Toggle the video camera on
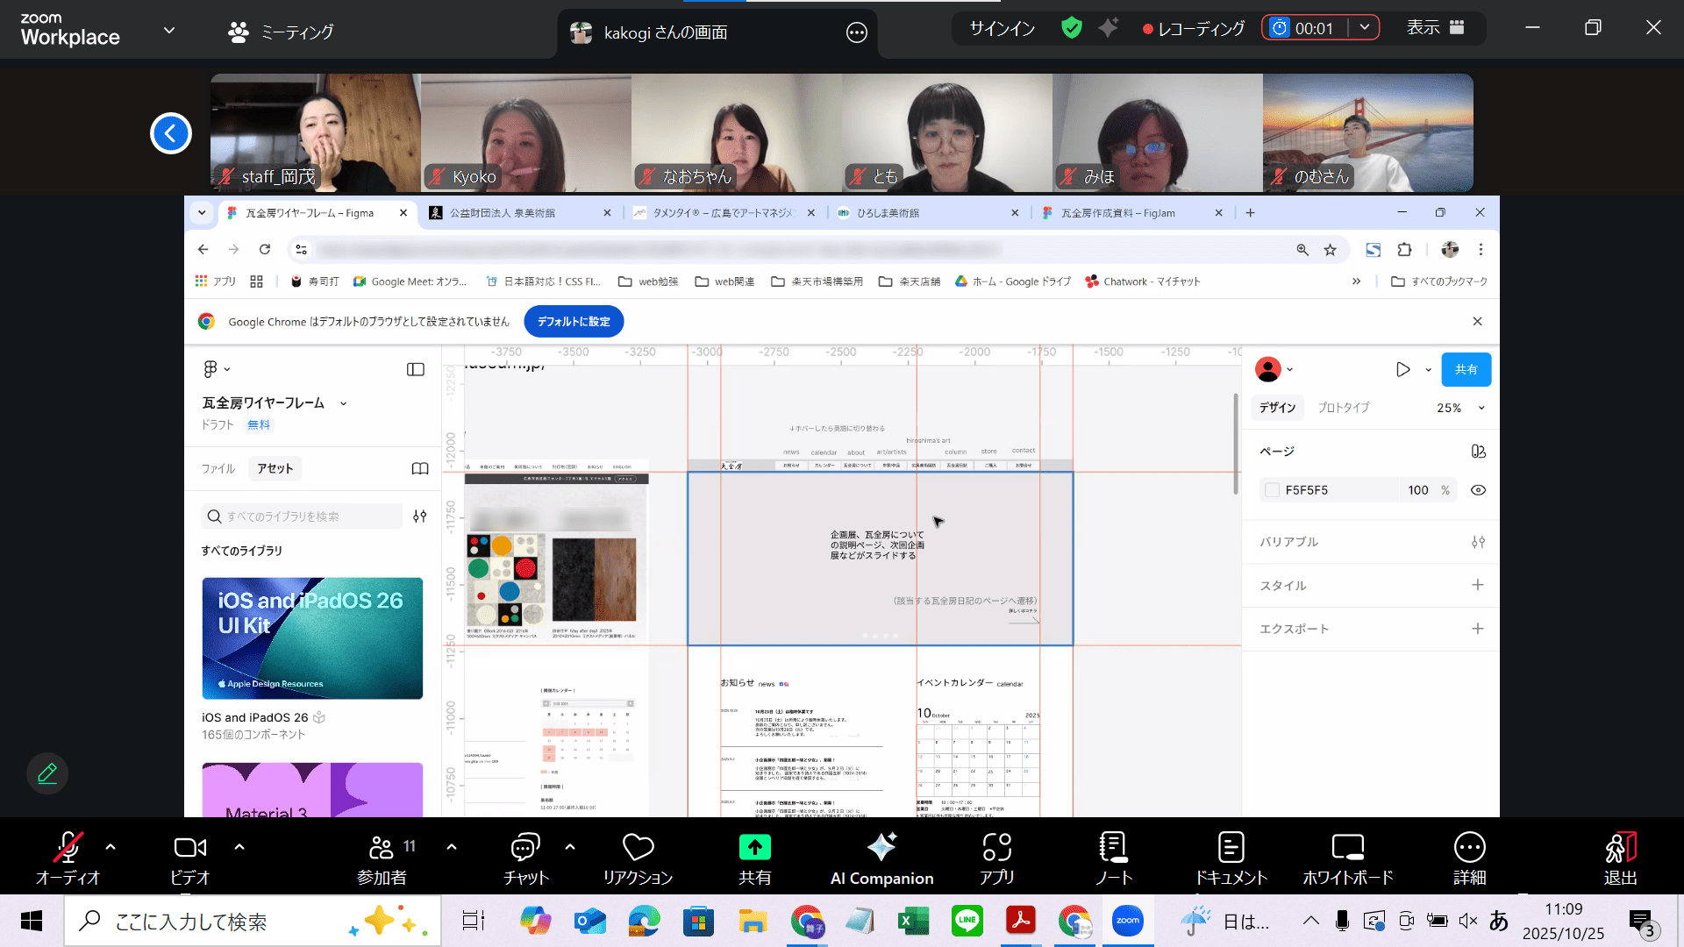Image resolution: width=1684 pixels, height=947 pixels. pyautogui.click(x=190, y=848)
